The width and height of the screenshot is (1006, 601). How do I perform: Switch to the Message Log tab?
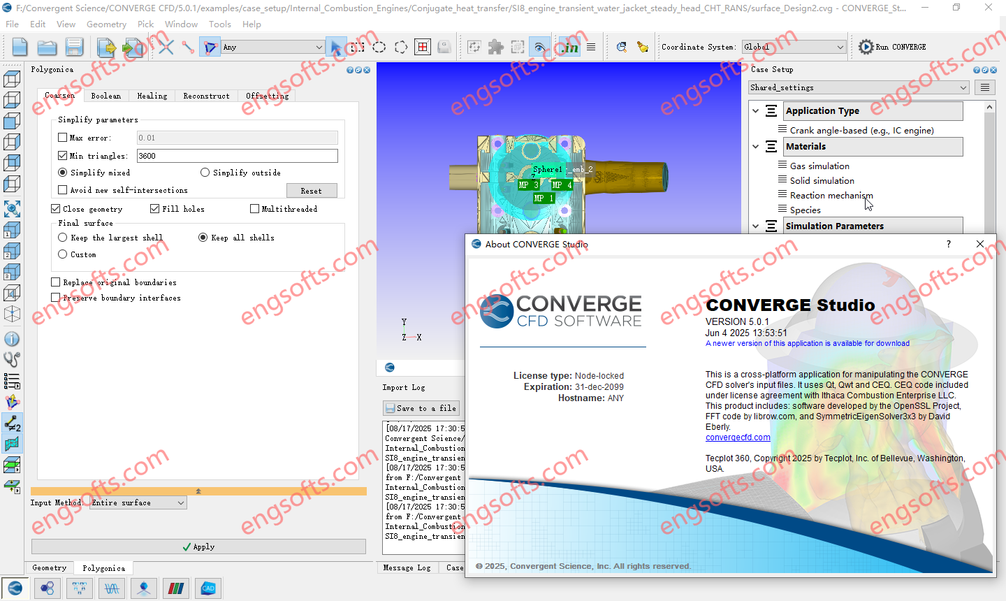[x=407, y=567]
